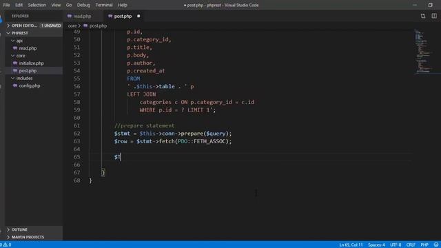The height and width of the screenshot is (248, 441).
Task: Click the split editor icon
Action: [434, 16]
